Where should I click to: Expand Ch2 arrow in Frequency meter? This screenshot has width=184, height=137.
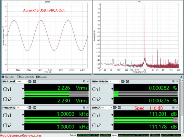click(x=23, y=125)
